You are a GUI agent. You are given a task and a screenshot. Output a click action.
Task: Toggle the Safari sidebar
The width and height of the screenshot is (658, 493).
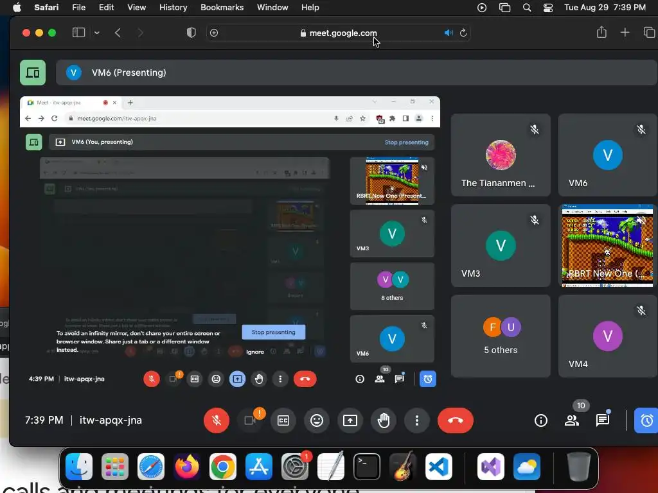[79, 33]
